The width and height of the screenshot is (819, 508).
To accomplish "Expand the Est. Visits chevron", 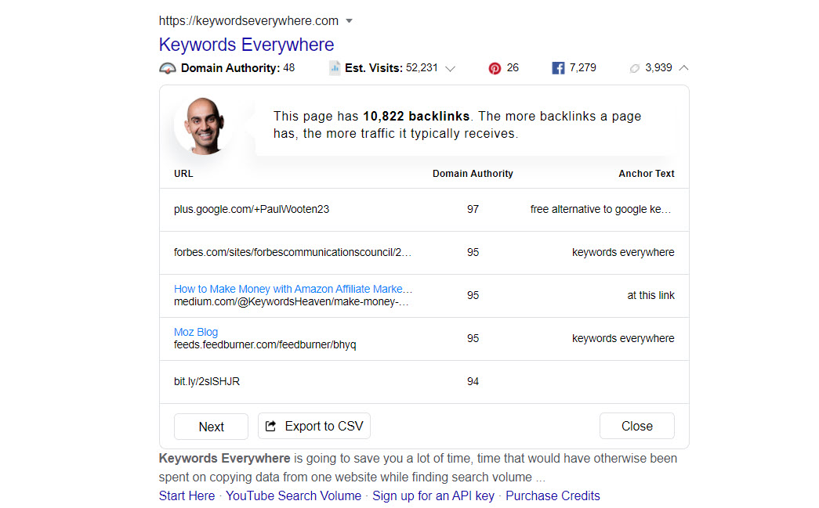I will coord(451,69).
